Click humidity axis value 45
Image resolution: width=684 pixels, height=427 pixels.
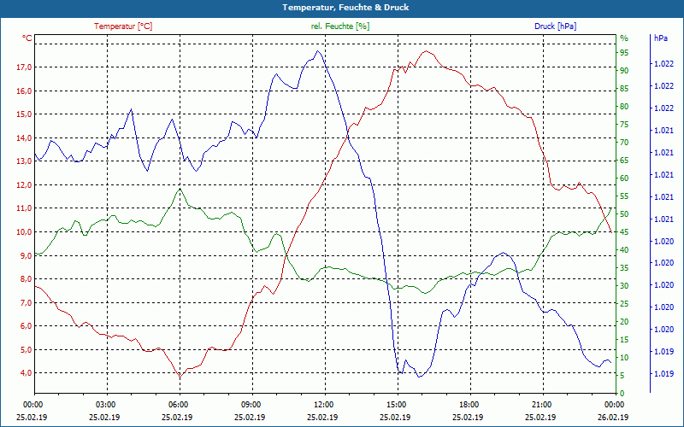click(x=624, y=232)
